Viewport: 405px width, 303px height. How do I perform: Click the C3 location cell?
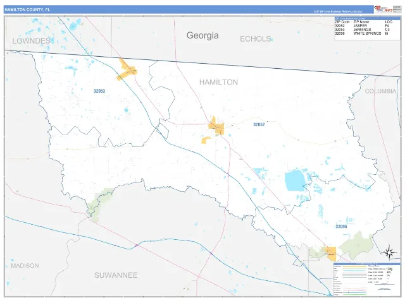pyautogui.click(x=387, y=30)
